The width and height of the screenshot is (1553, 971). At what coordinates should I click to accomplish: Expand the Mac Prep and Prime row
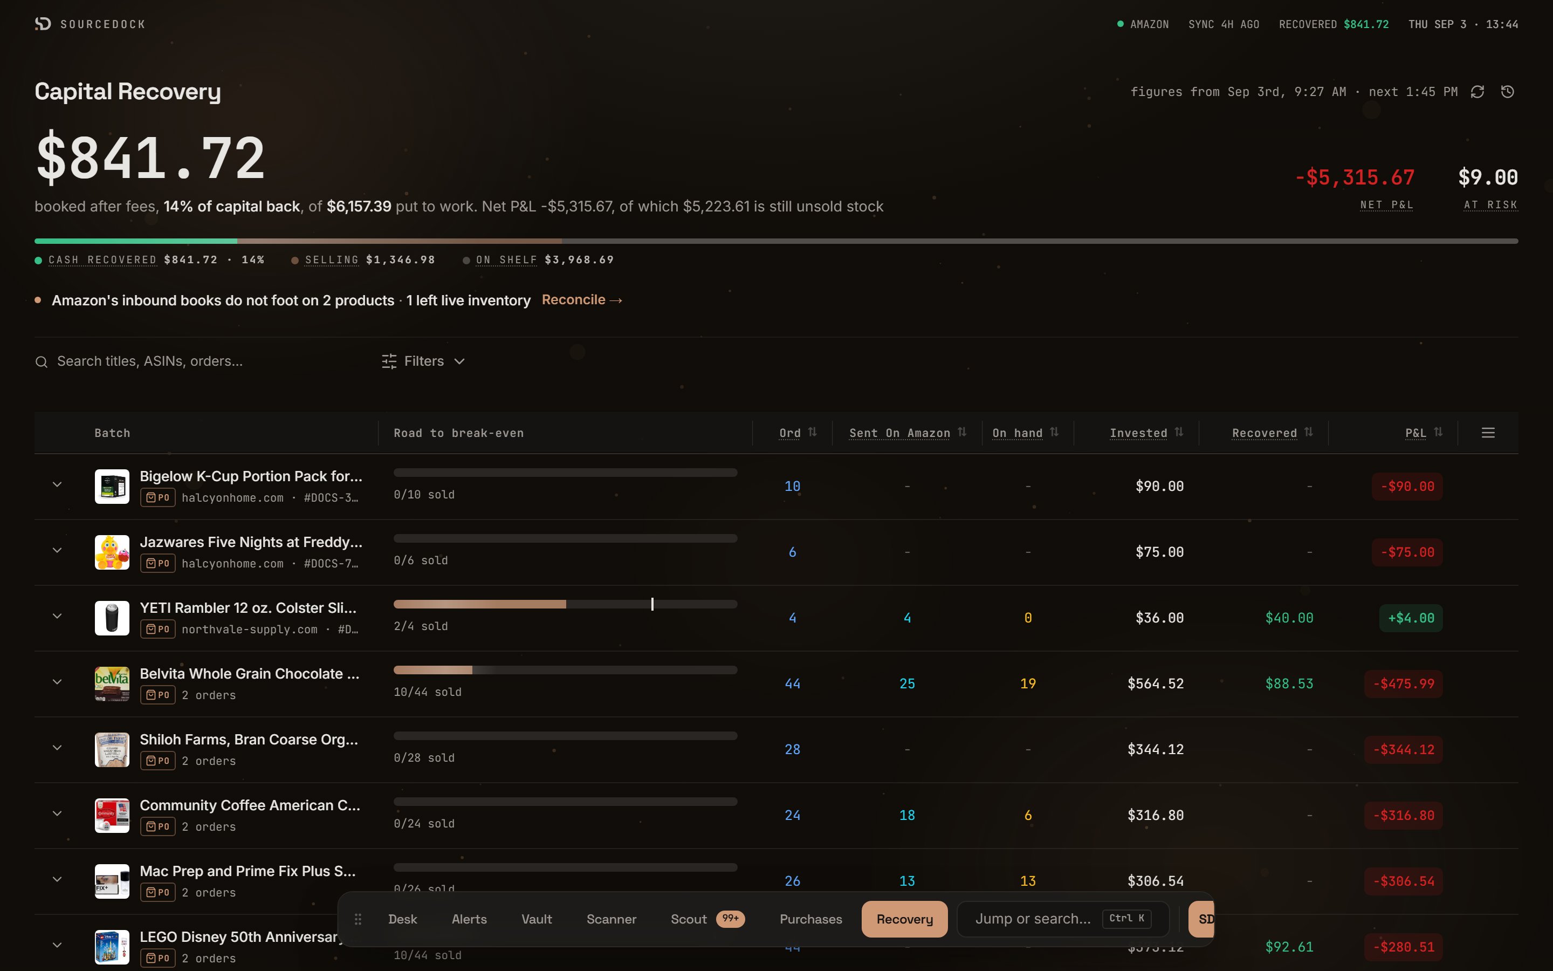tap(57, 880)
